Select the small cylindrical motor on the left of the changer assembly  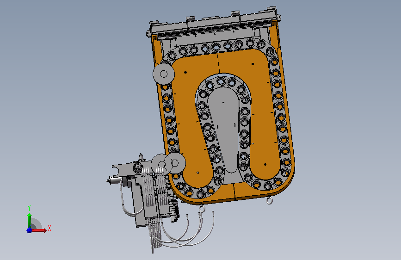point(114,180)
